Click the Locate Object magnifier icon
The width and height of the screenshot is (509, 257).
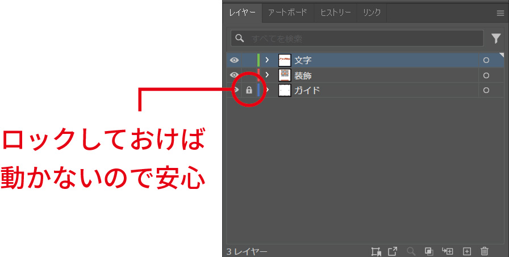pyautogui.click(x=411, y=251)
